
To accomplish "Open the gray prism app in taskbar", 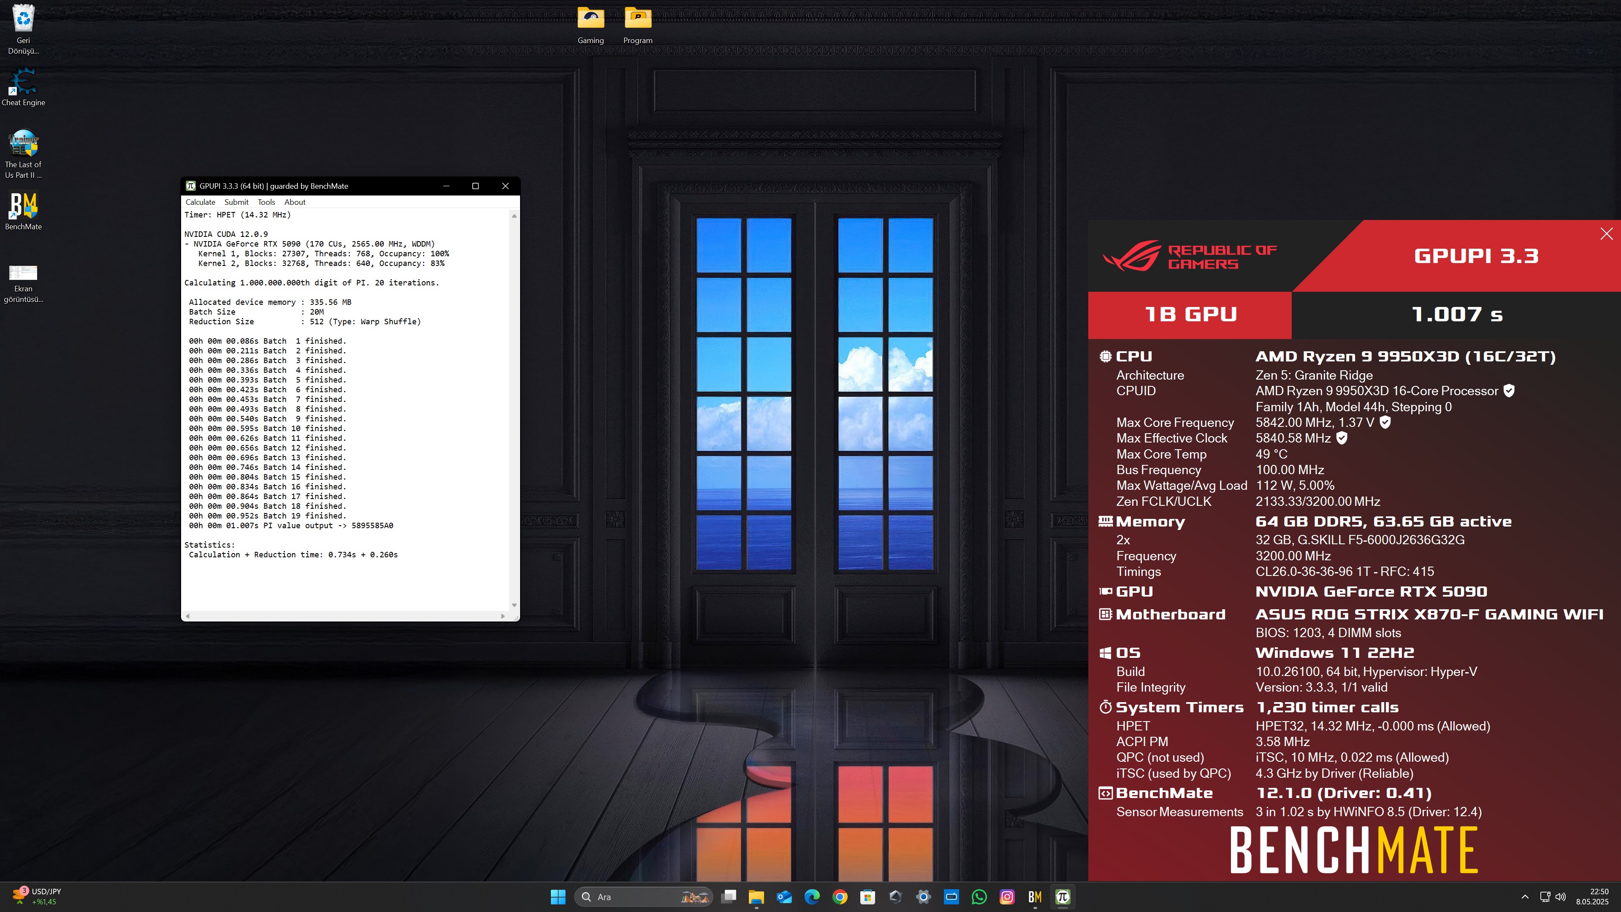I will coord(895,897).
